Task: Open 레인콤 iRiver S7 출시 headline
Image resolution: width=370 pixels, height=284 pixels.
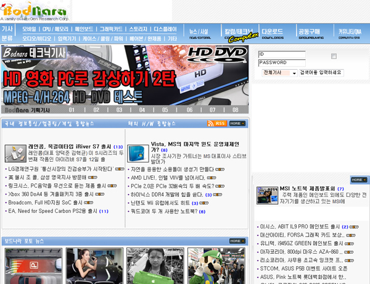Action: (69, 146)
